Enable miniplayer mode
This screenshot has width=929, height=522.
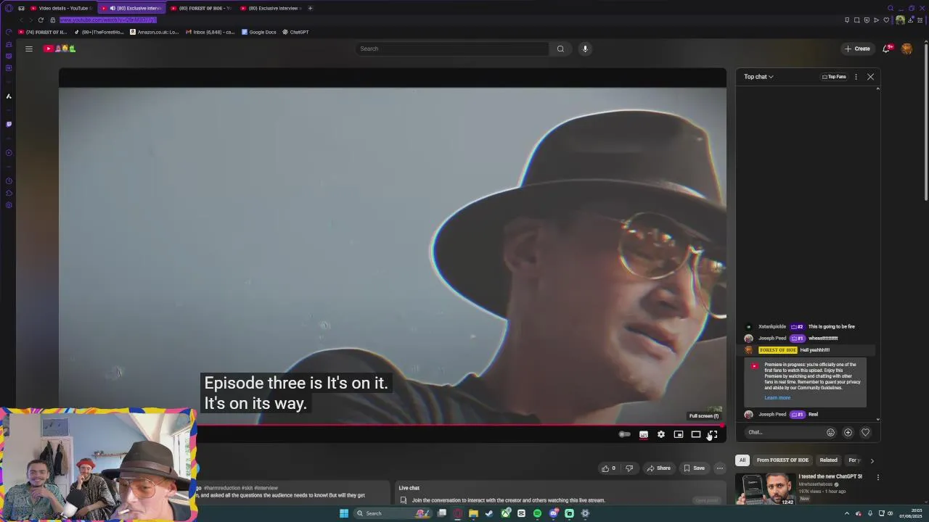(679, 434)
